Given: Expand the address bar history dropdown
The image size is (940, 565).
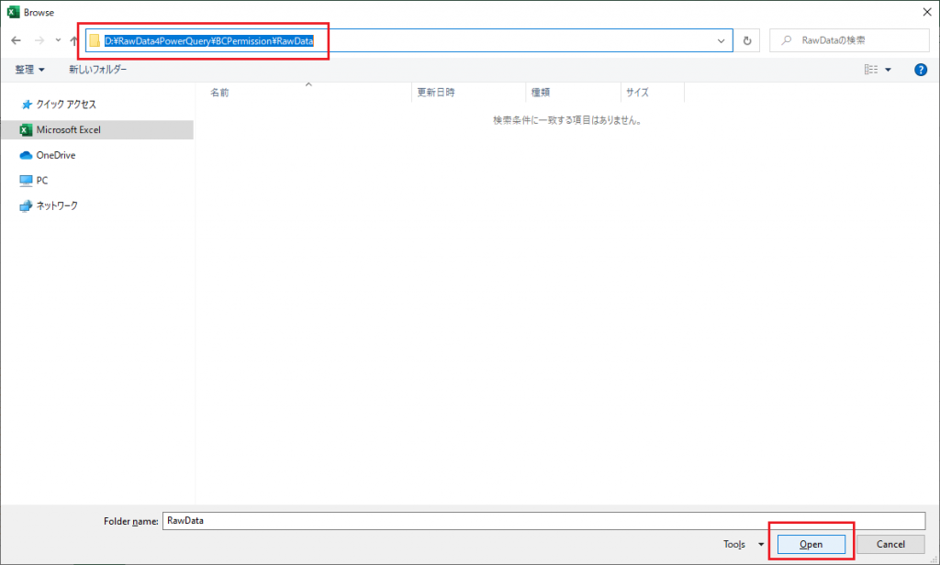Looking at the screenshot, I should click(721, 40).
